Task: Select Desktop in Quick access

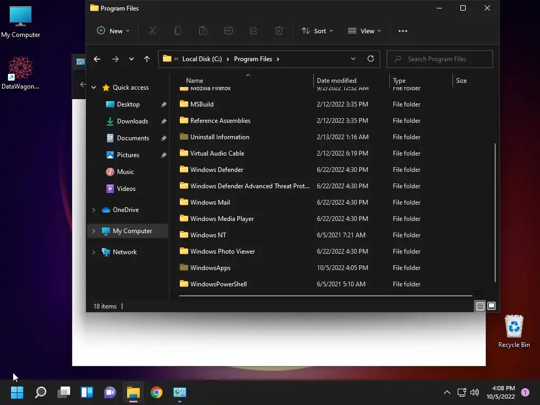Action: tap(128, 104)
